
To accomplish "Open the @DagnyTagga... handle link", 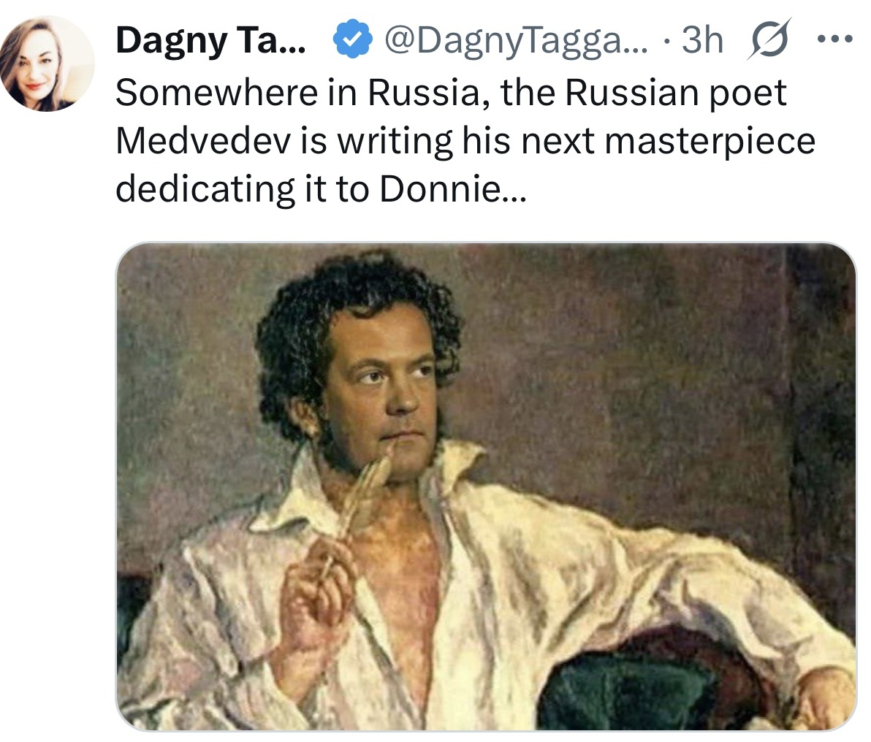I will (516, 41).
